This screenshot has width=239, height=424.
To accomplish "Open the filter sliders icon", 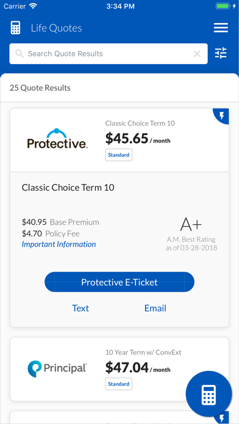I will pos(221,53).
